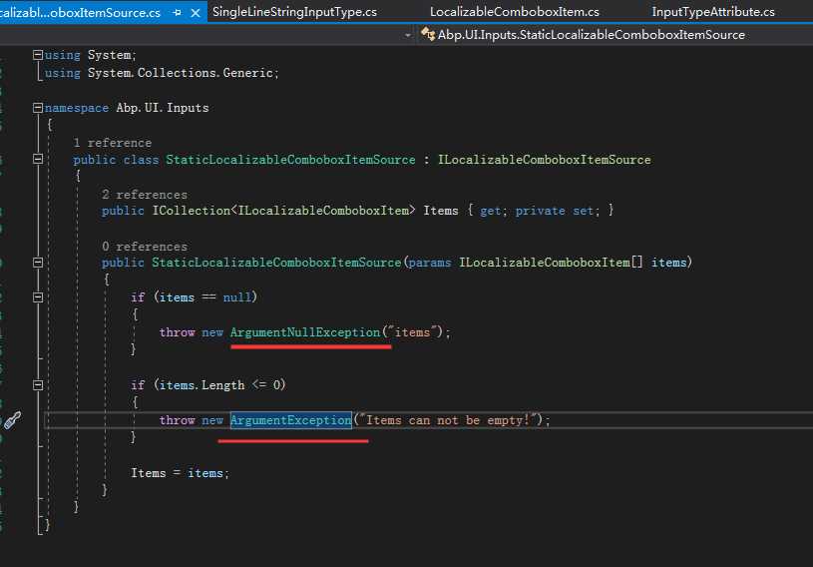This screenshot has width=813, height=567.
Task: Click the StaticLocalizableComboboxItemSource constructor name
Action: [x=276, y=263]
